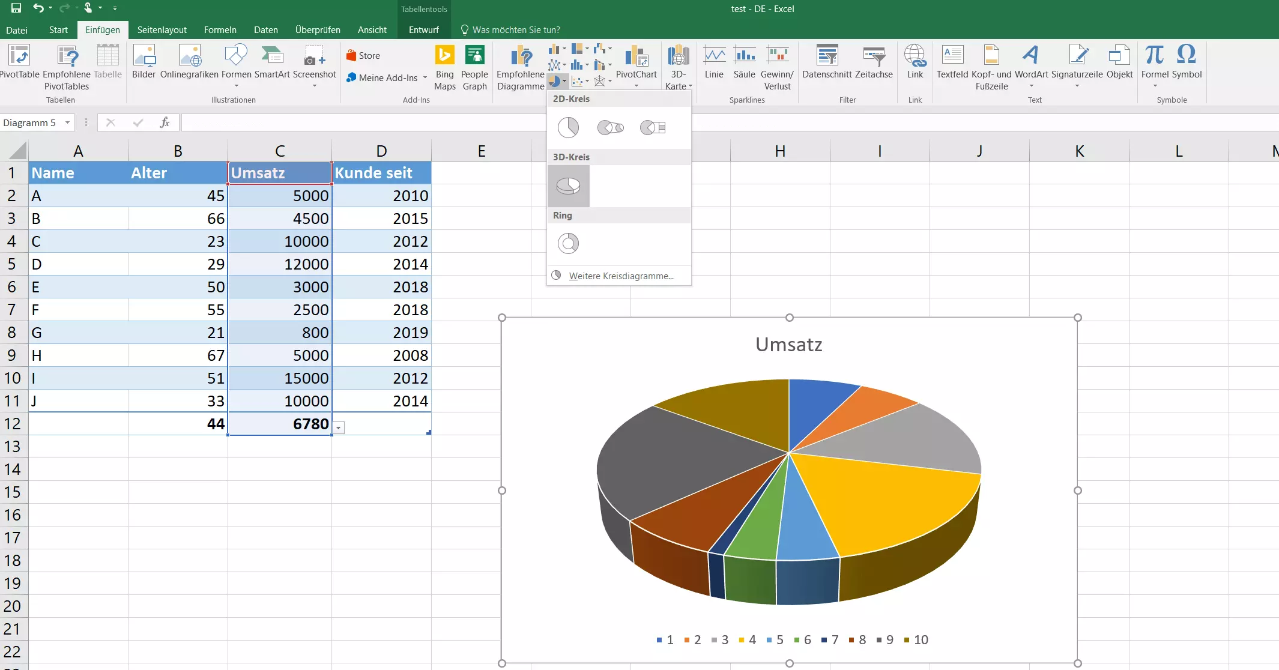
Task: Expand Meine Add-Ins dropdown
Action: pos(425,77)
